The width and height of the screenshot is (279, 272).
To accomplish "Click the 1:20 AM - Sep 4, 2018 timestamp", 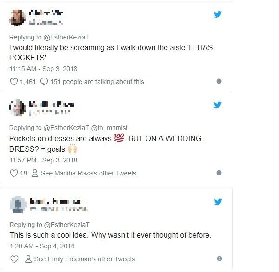I will 42,246.
